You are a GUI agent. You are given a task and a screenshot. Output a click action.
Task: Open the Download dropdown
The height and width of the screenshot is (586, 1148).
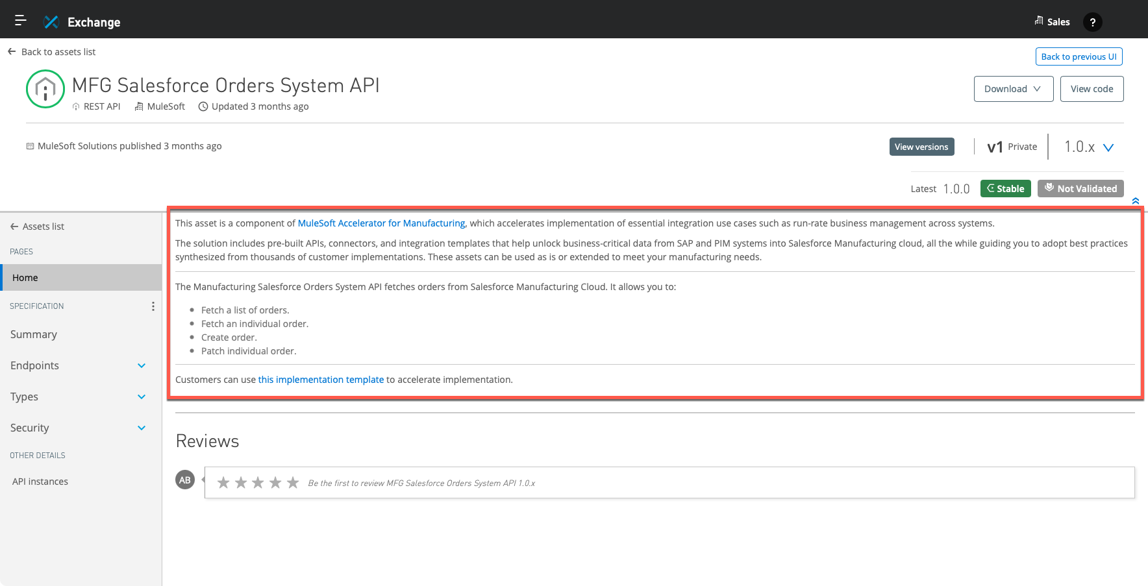tap(1014, 89)
